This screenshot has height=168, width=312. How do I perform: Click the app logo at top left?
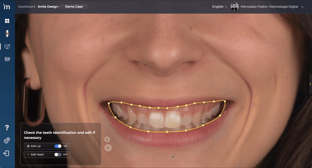(7, 7)
